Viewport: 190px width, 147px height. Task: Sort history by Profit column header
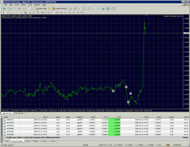tap(181, 117)
